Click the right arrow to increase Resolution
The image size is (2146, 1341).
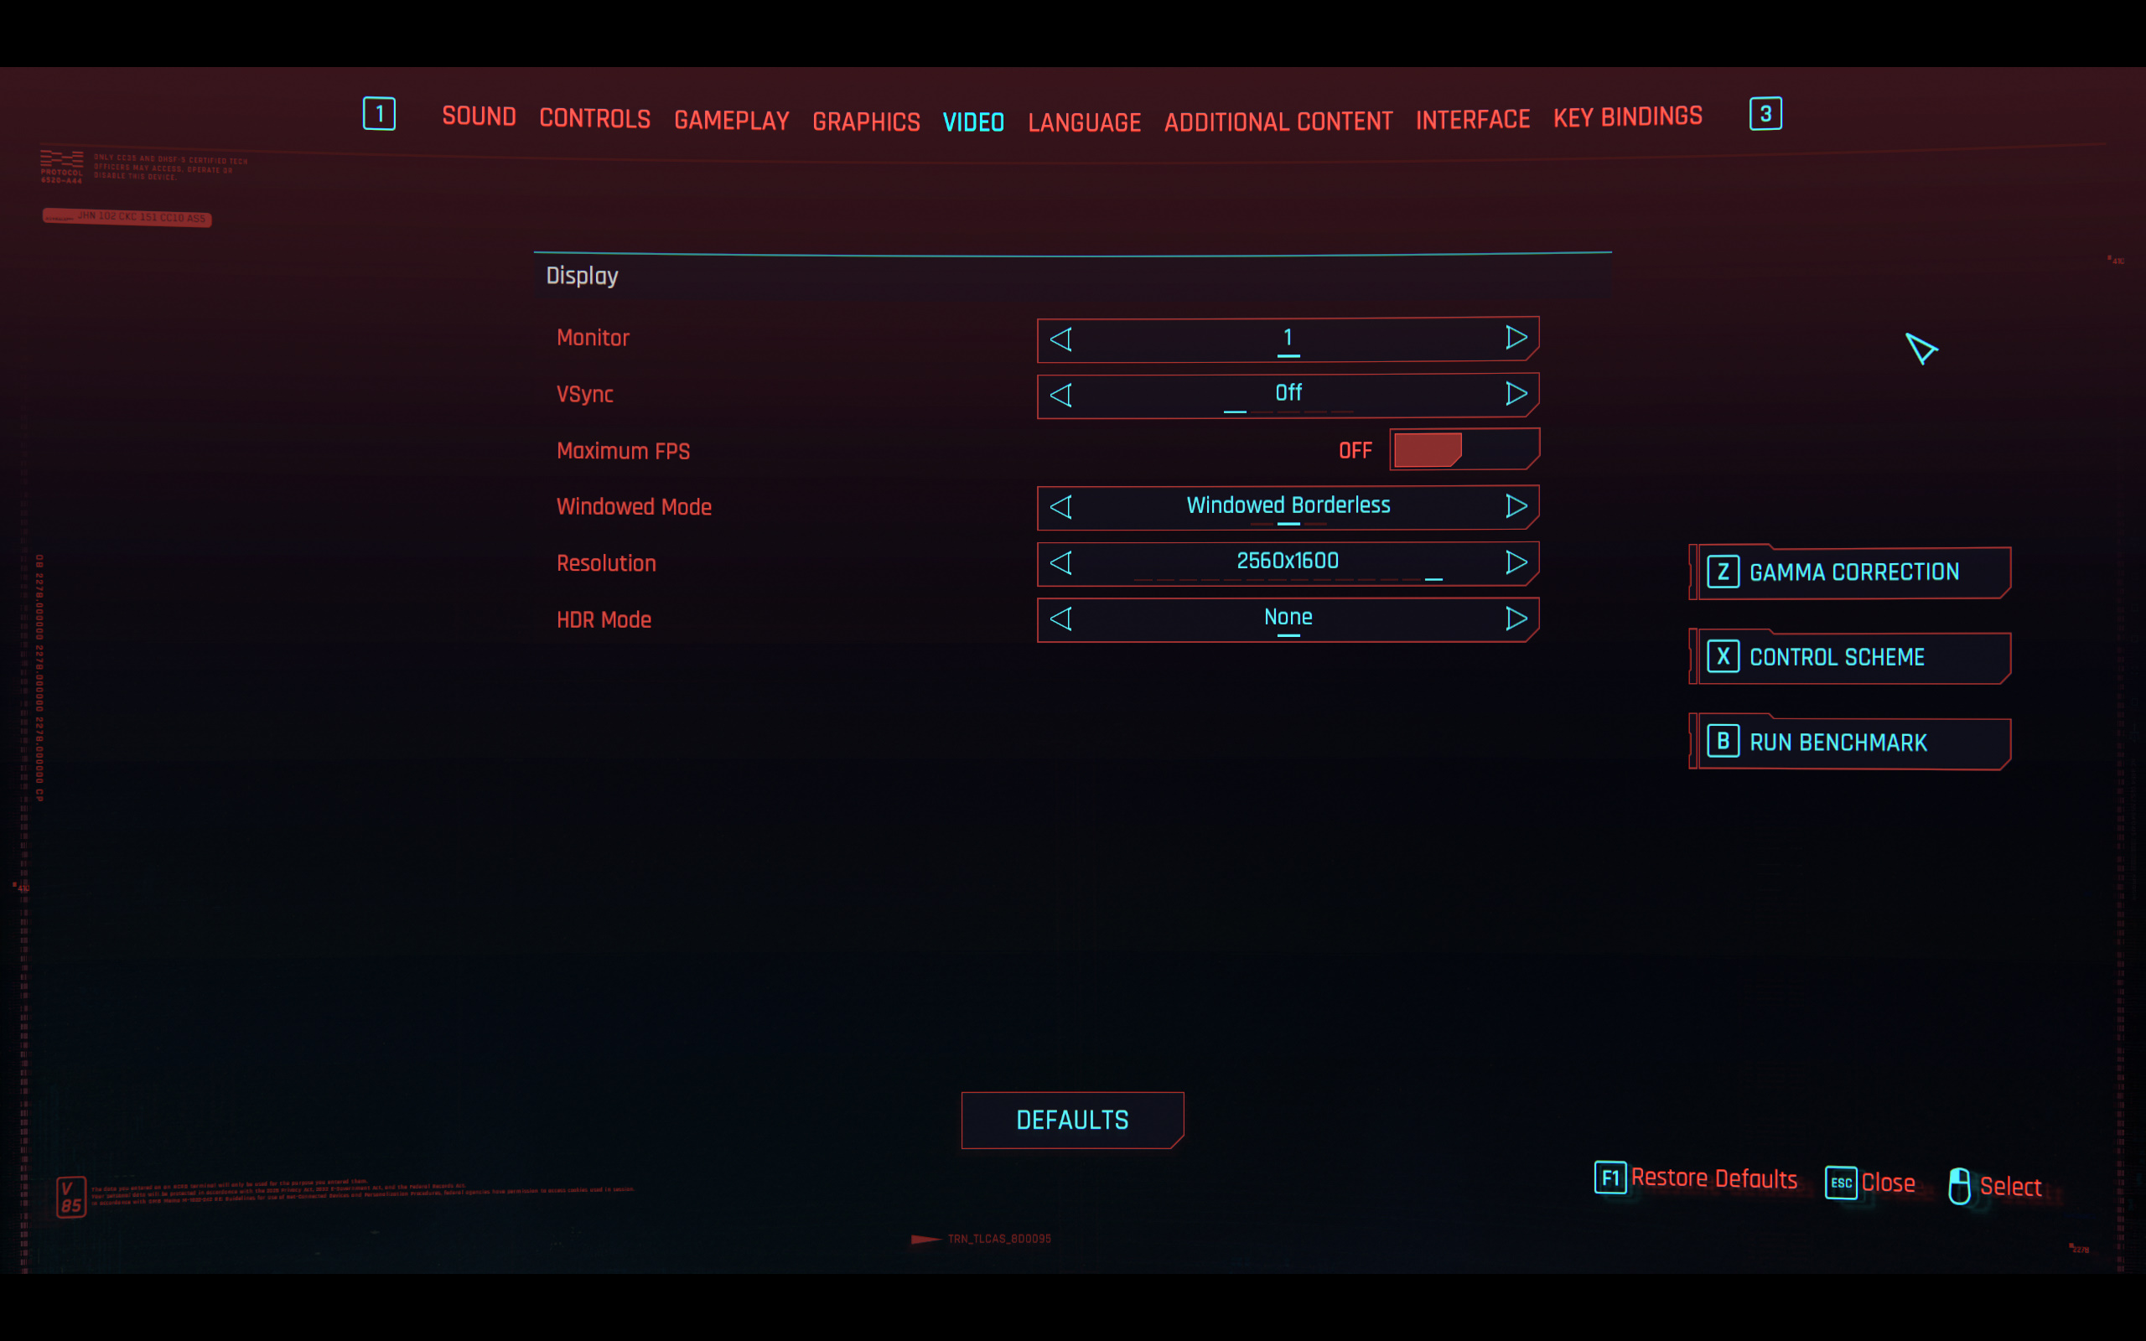click(1516, 562)
